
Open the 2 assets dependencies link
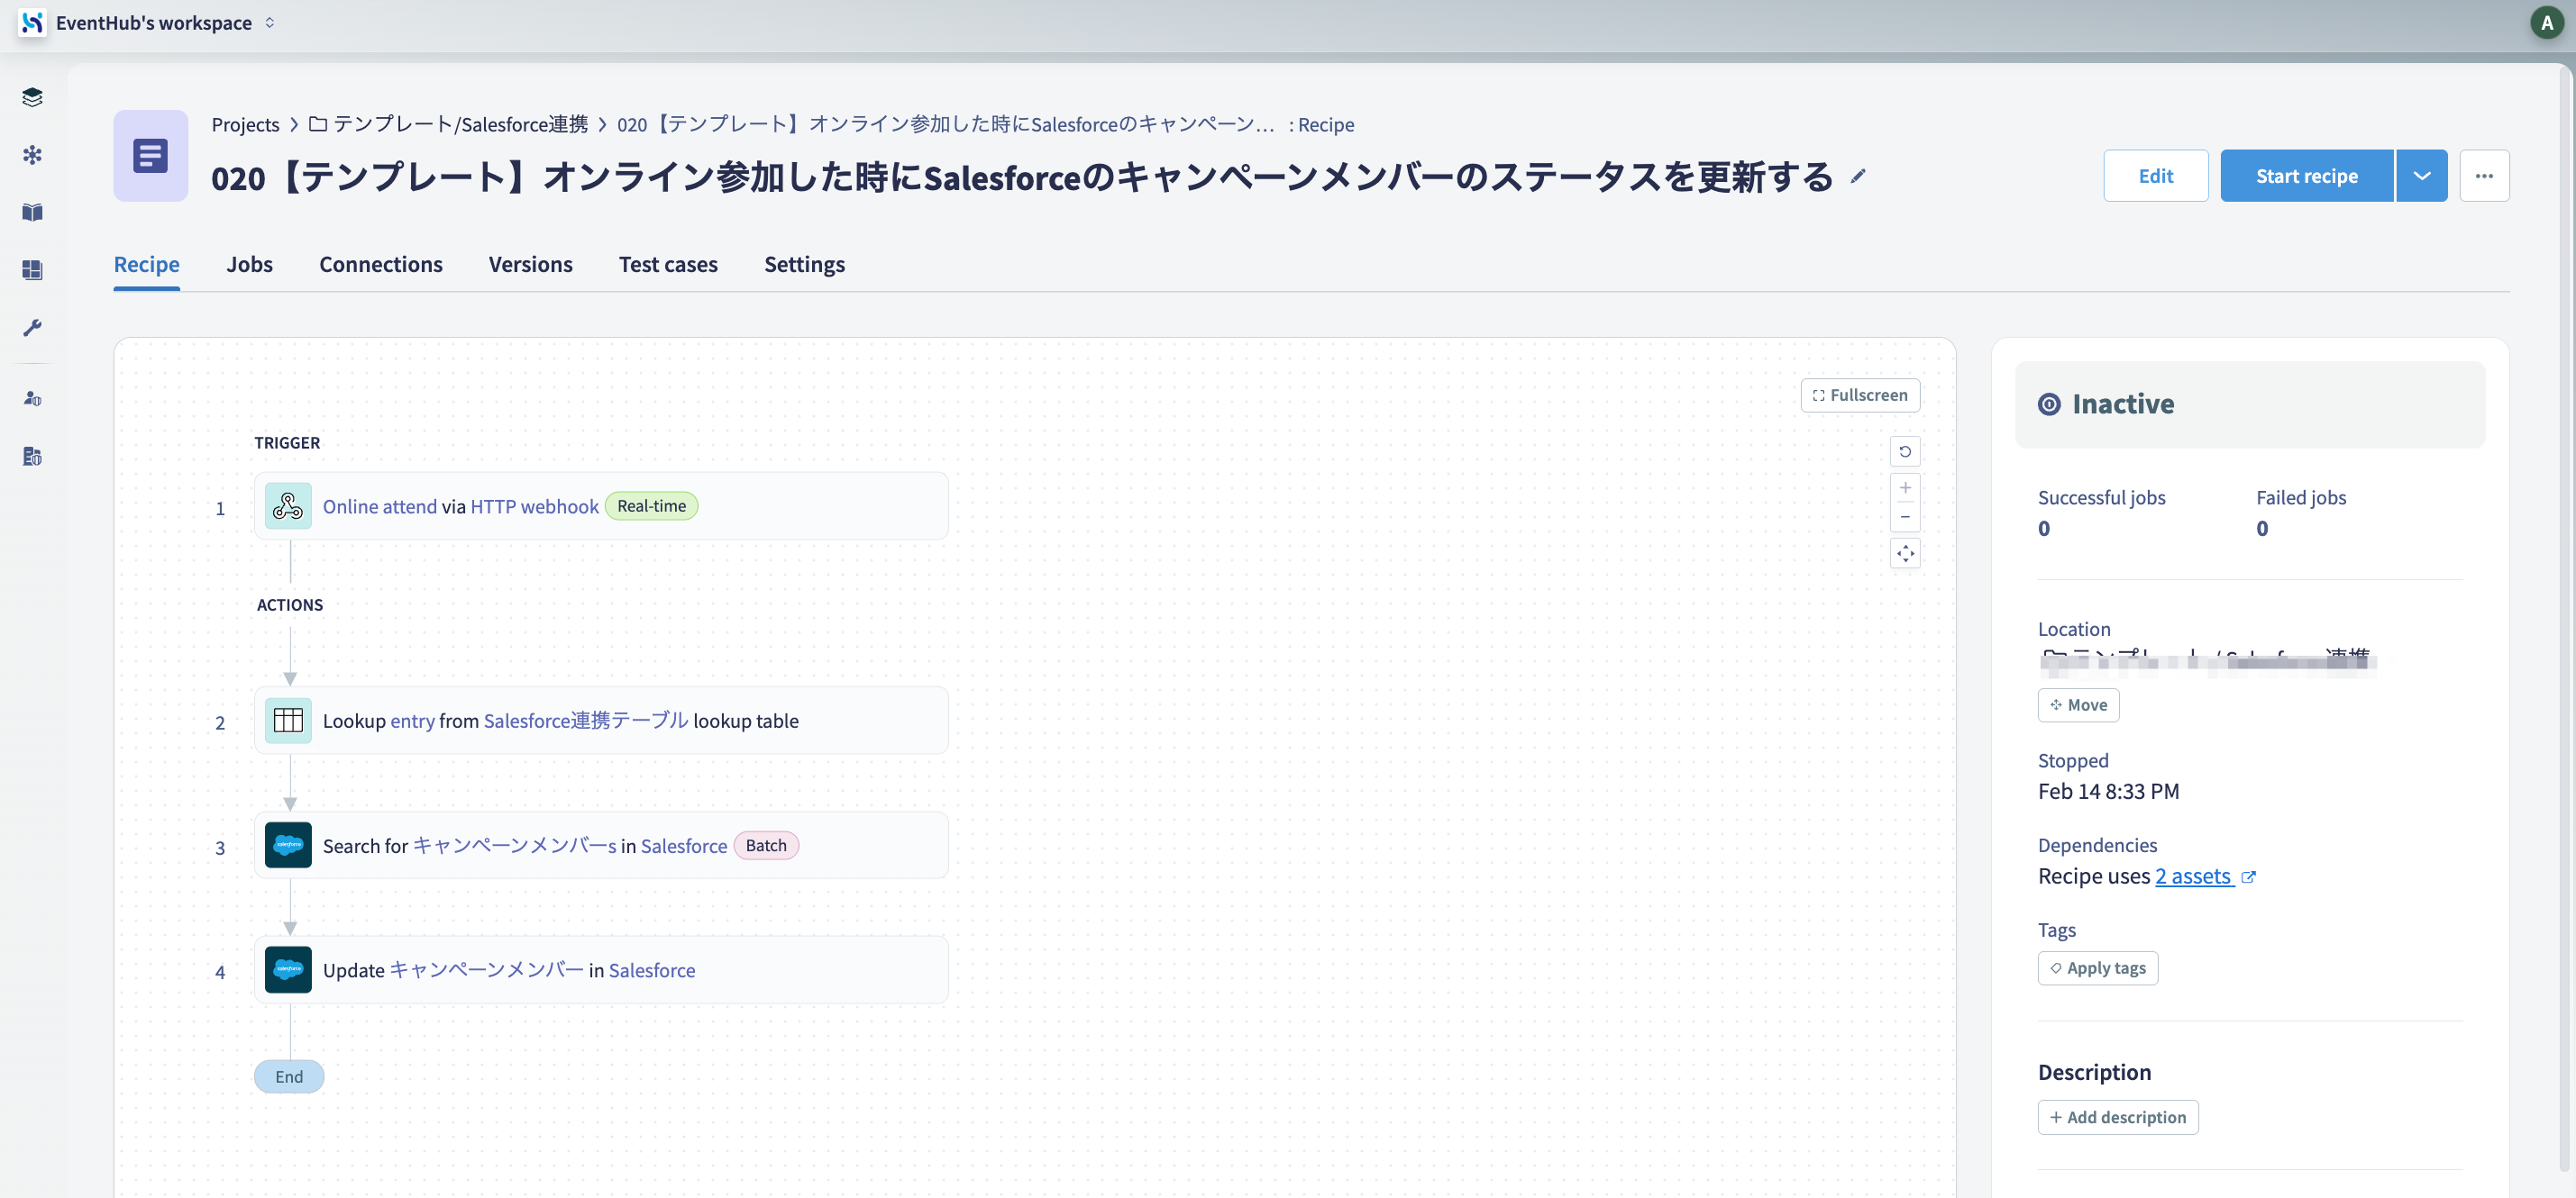2193,876
